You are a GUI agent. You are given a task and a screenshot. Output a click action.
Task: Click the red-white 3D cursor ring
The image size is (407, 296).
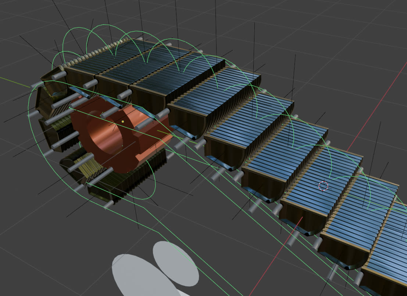pyautogui.click(x=323, y=186)
